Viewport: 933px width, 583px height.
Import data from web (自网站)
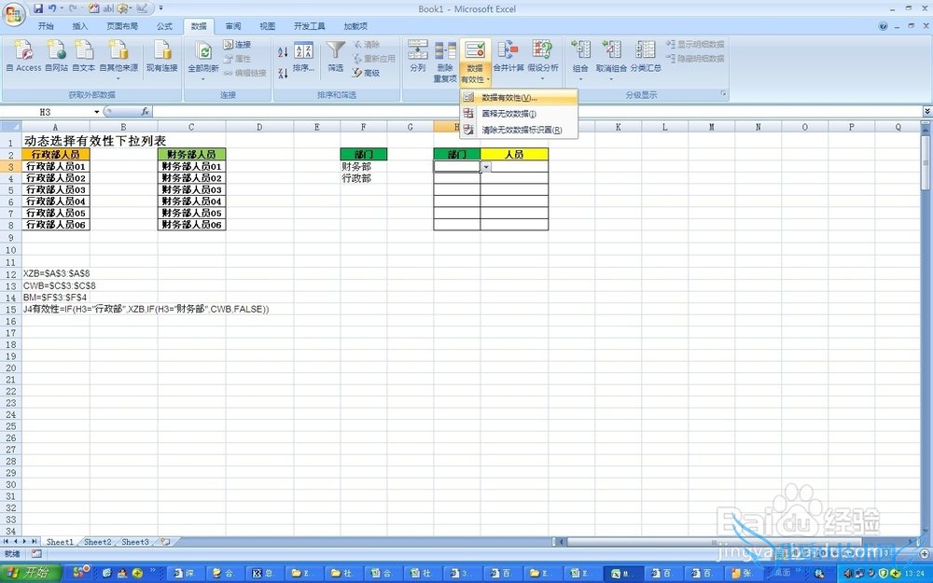click(57, 57)
